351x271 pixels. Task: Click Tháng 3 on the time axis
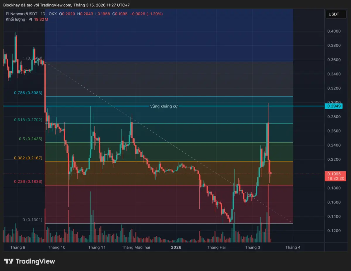253,247
